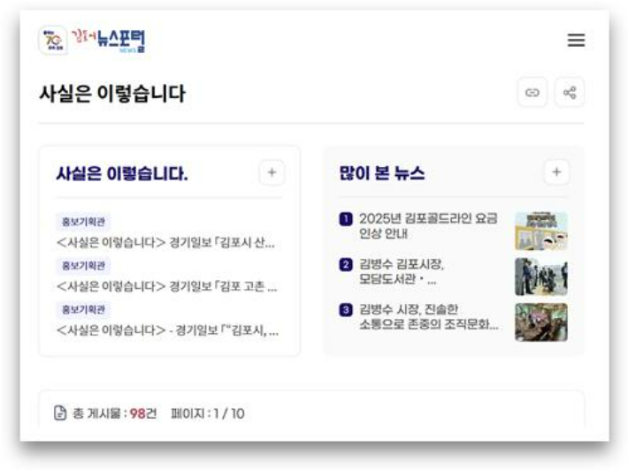The image size is (628, 470).
Task: Click the rank 3 number badge
Action: (x=346, y=309)
